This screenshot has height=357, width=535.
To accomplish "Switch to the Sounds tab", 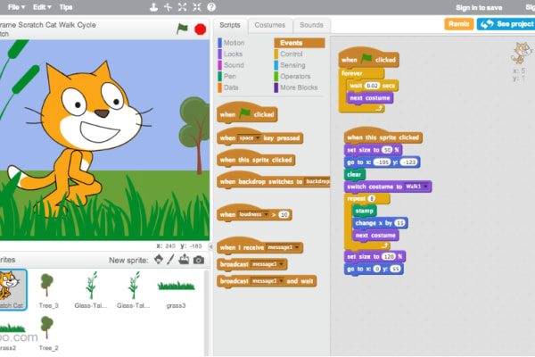I will click(311, 25).
